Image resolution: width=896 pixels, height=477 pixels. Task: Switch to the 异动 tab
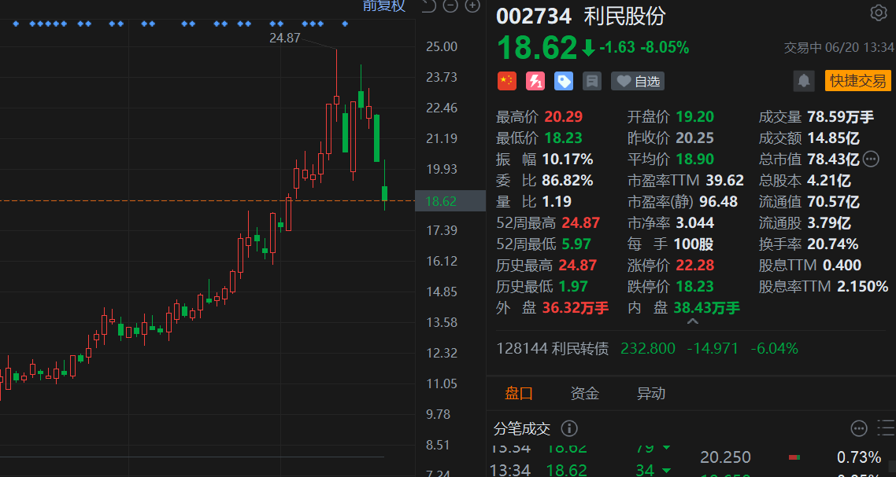[651, 393]
